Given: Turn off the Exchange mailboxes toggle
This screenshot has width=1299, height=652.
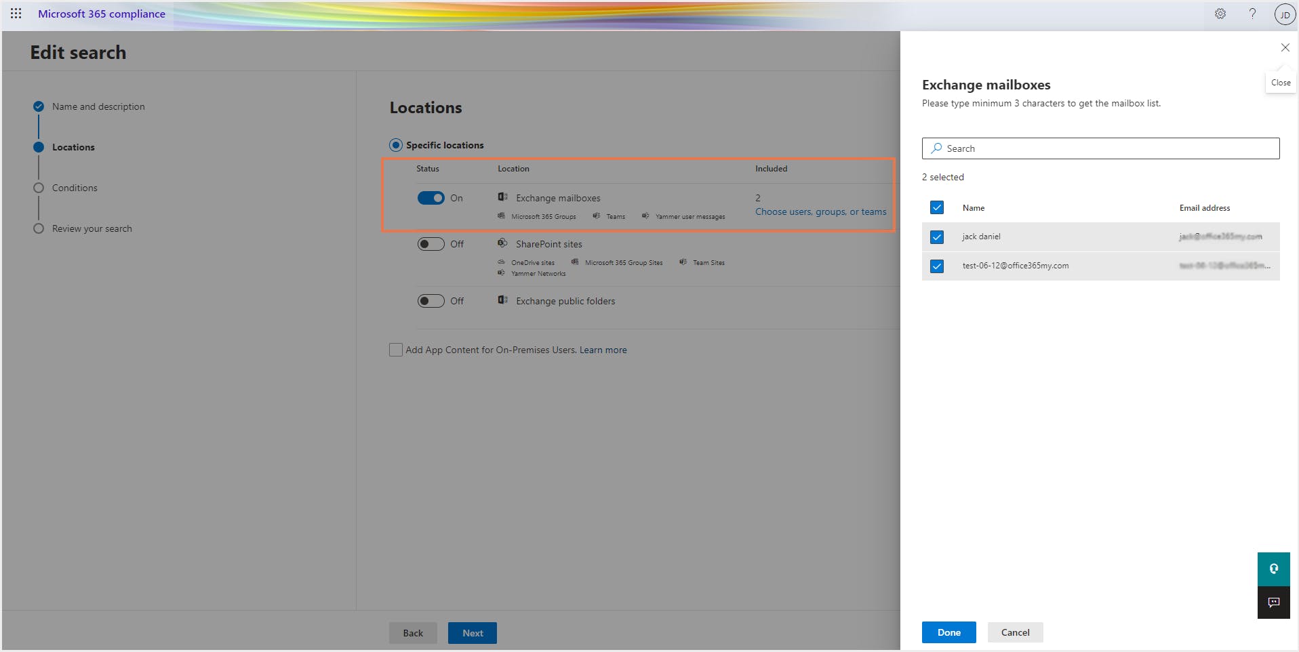Looking at the screenshot, I should click(x=431, y=198).
